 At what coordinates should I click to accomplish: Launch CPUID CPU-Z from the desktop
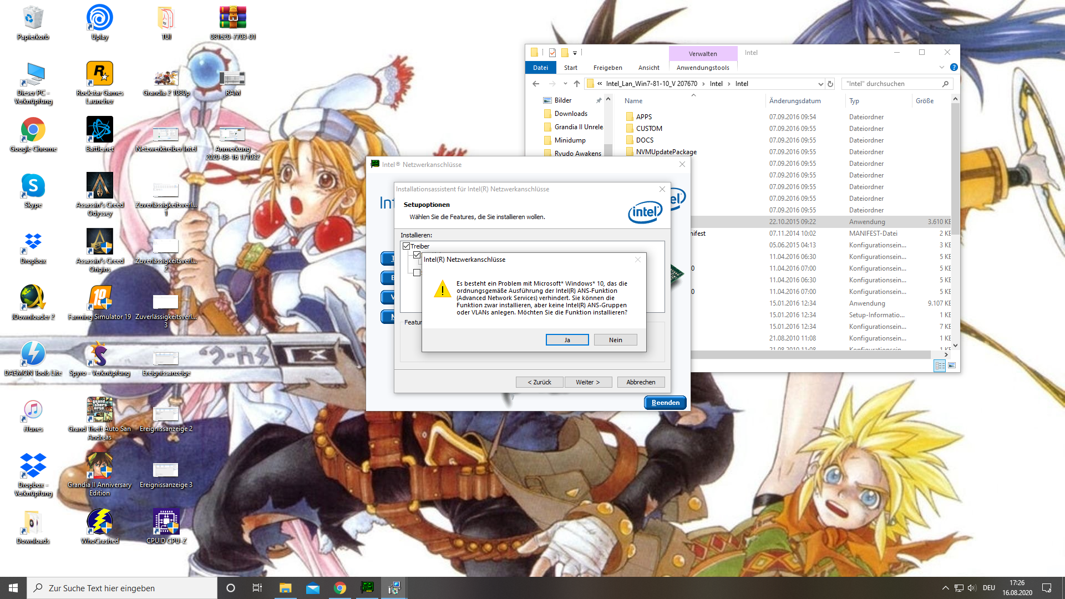pyautogui.click(x=166, y=527)
